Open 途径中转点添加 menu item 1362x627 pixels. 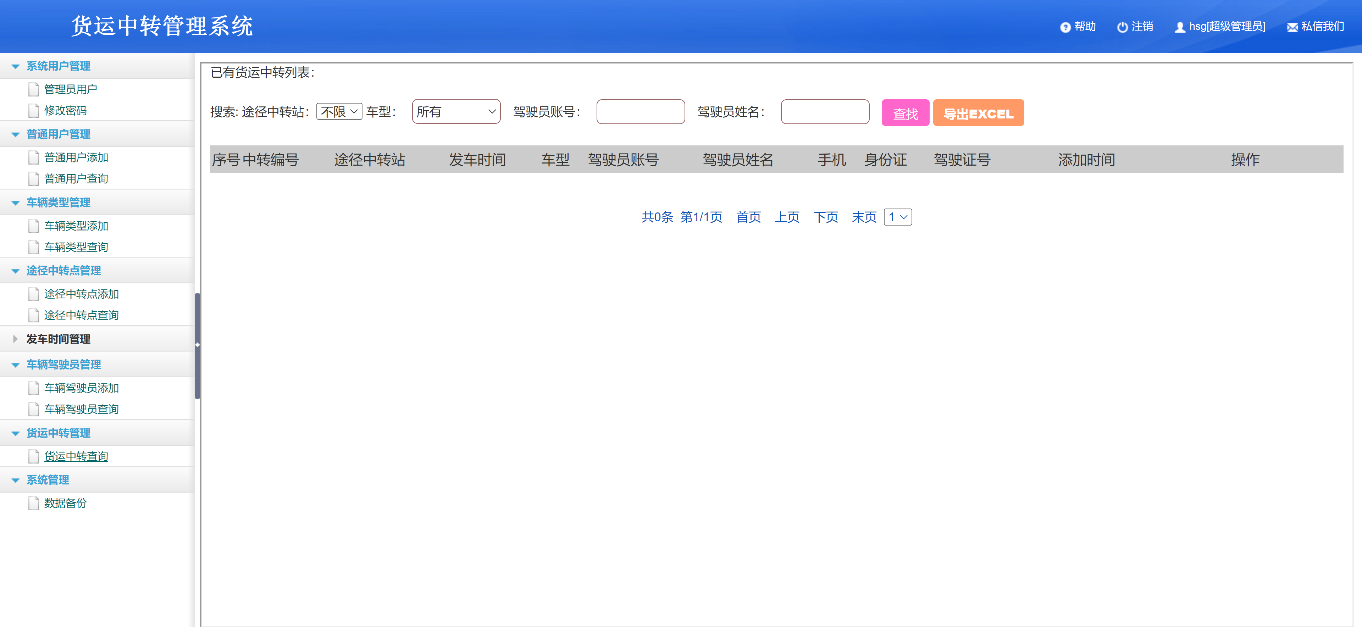pos(81,294)
